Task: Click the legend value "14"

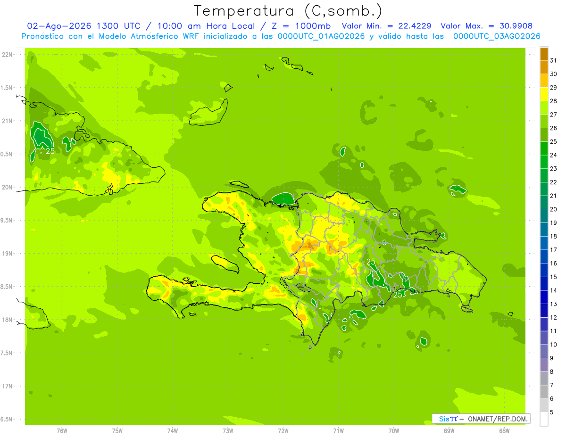Action: (x=553, y=290)
